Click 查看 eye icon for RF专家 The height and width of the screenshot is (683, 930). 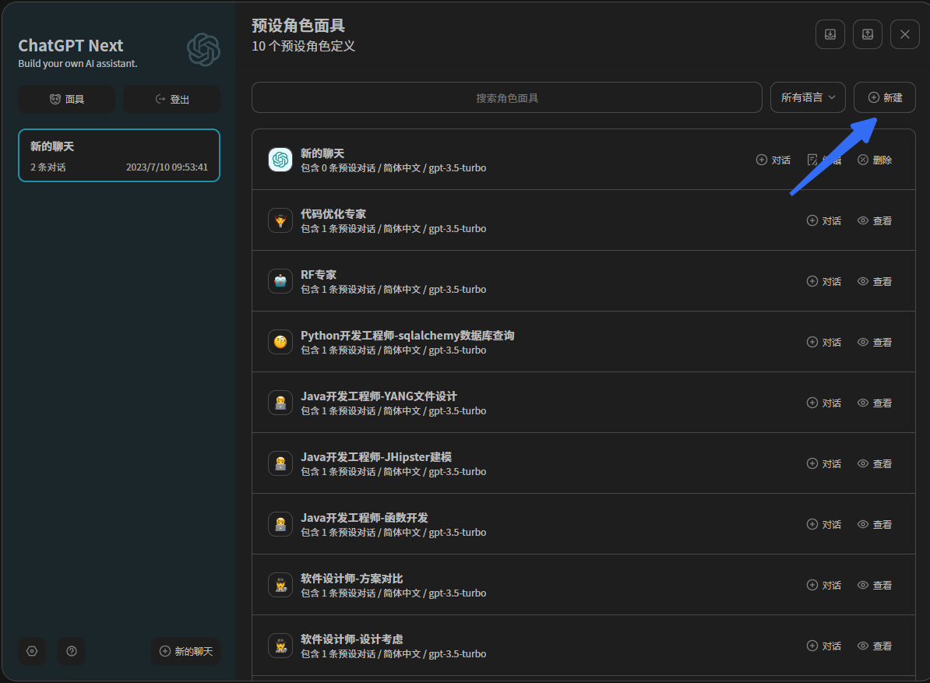(x=863, y=281)
